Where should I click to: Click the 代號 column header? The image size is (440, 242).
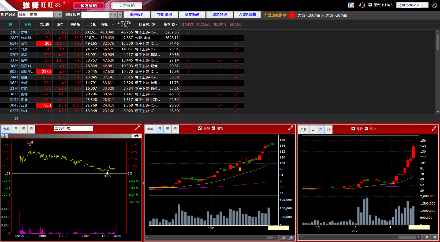point(9,24)
